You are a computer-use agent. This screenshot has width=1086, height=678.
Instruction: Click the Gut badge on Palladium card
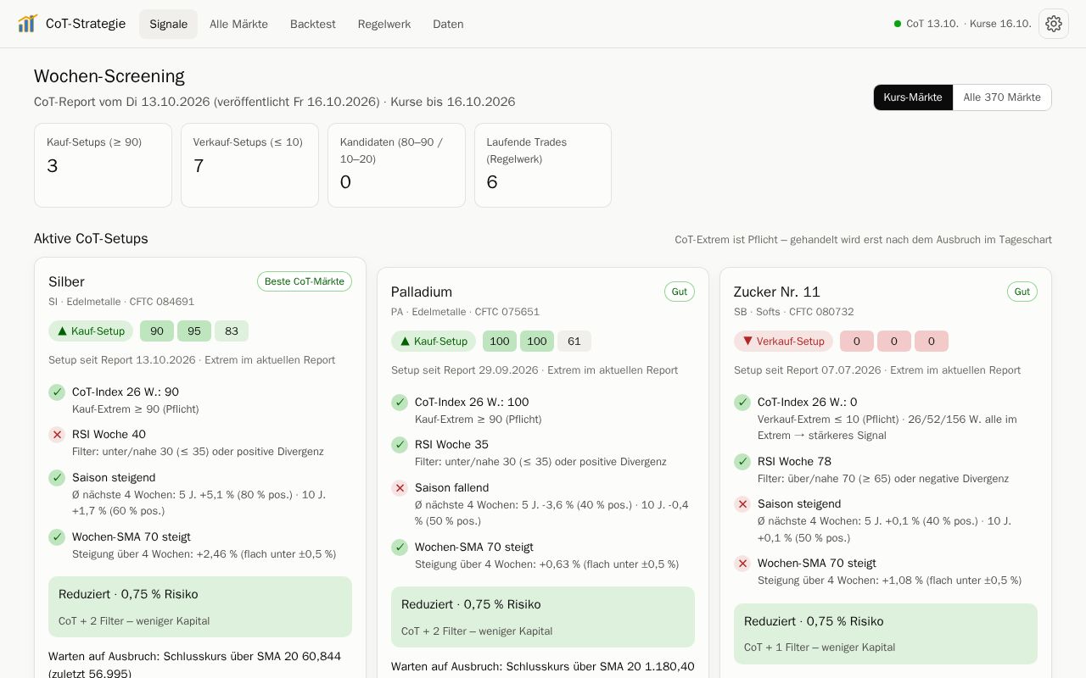click(x=680, y=292)
